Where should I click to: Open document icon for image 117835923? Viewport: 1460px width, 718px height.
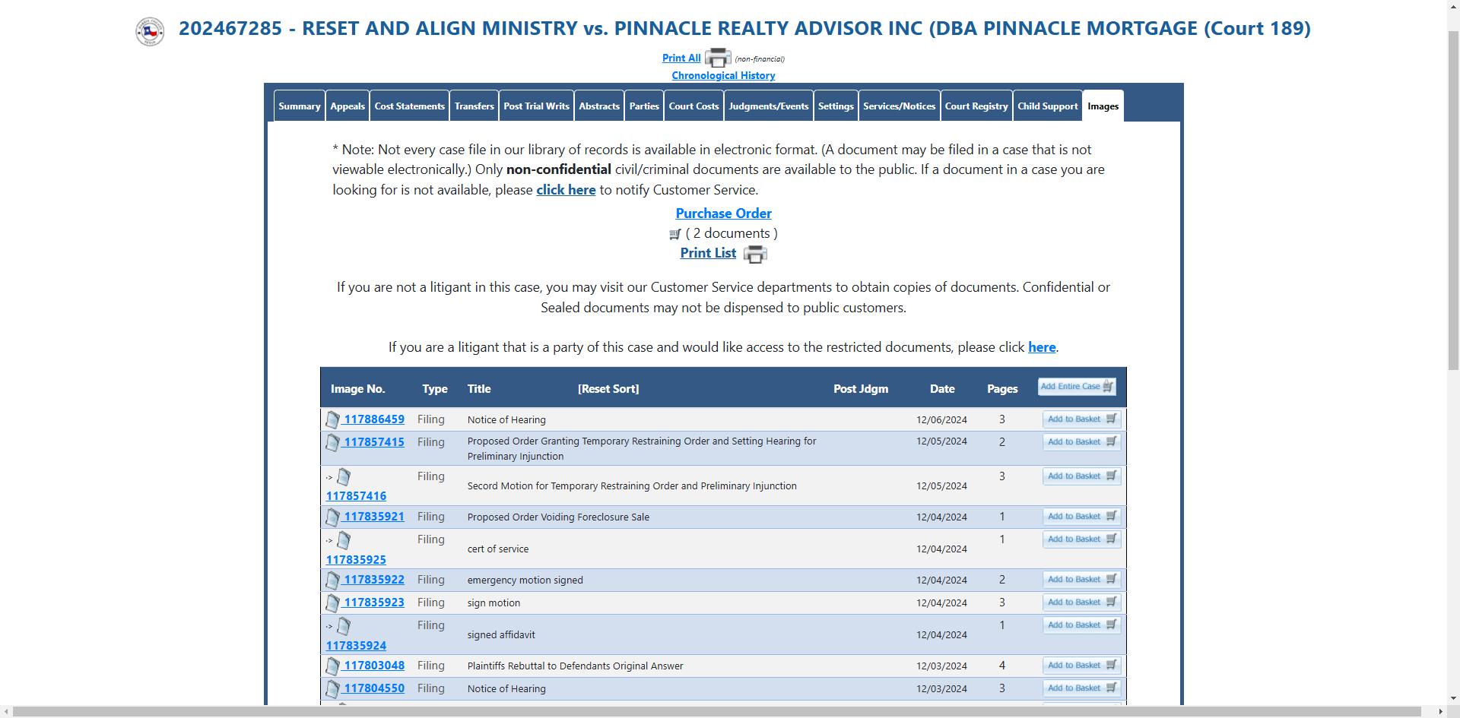click(332, 603)
